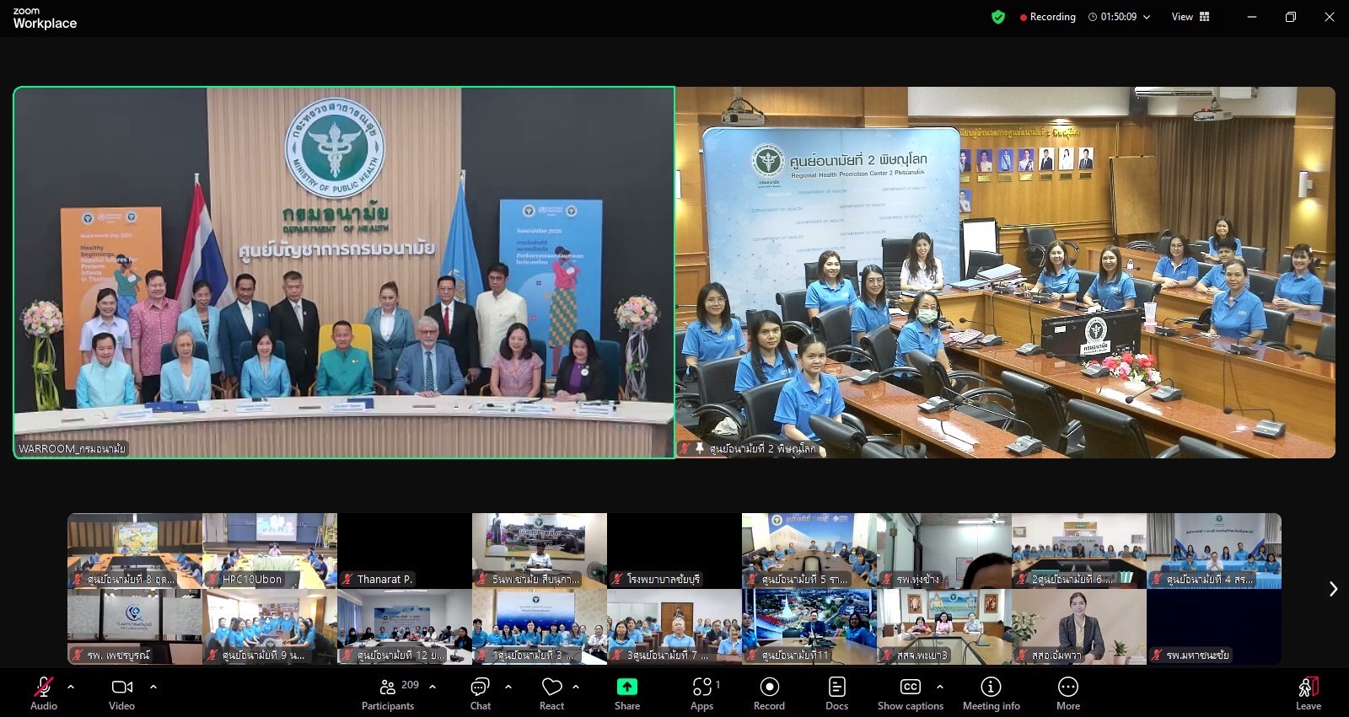The image size is (1349, 717).
Task: Toggle the Video camera button
Action: point(122,693)
